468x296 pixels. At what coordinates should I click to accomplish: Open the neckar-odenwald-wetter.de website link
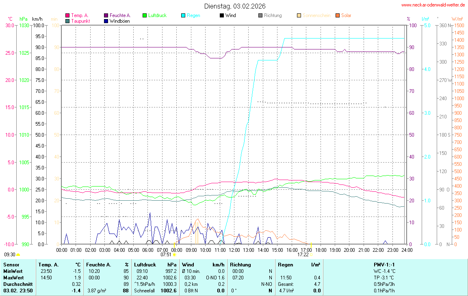click(x=433, y=5)
